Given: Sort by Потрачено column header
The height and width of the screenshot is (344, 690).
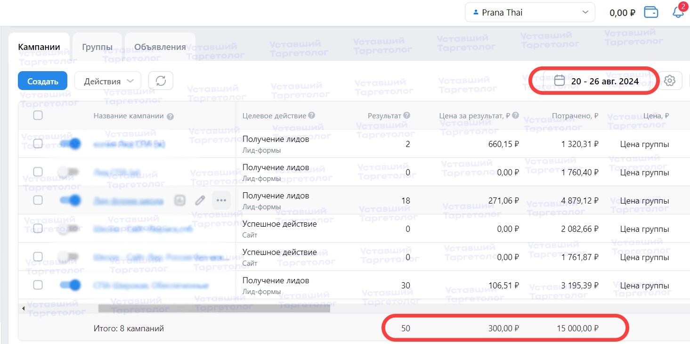Looking at the screenshot, I should click(575, 116).
